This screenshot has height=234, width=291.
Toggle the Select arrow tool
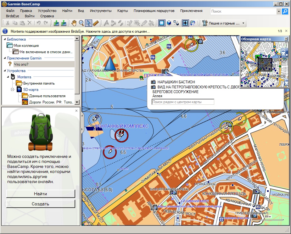89,23
